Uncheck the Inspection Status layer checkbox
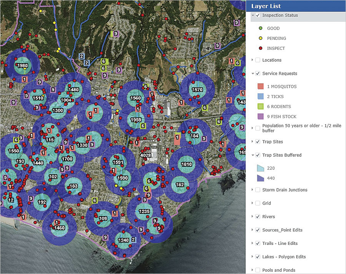This screenshot has width=346, height=274. click(258, 15)
